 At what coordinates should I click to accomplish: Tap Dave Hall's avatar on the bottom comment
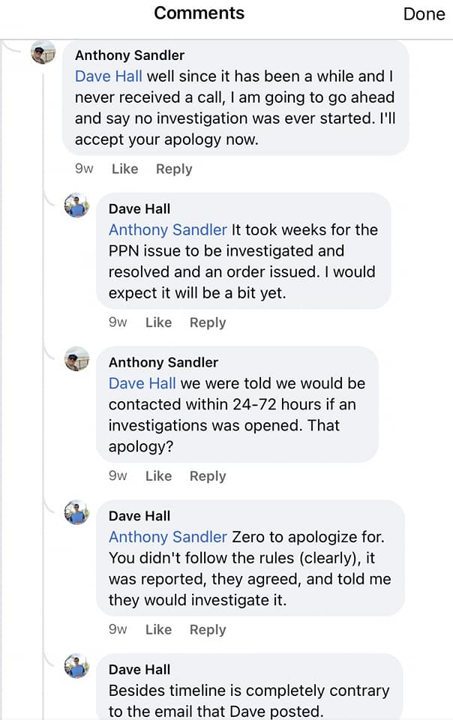coord(77,667)
